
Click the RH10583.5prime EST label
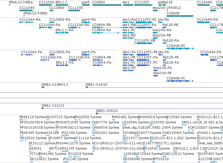click(88, 117)
